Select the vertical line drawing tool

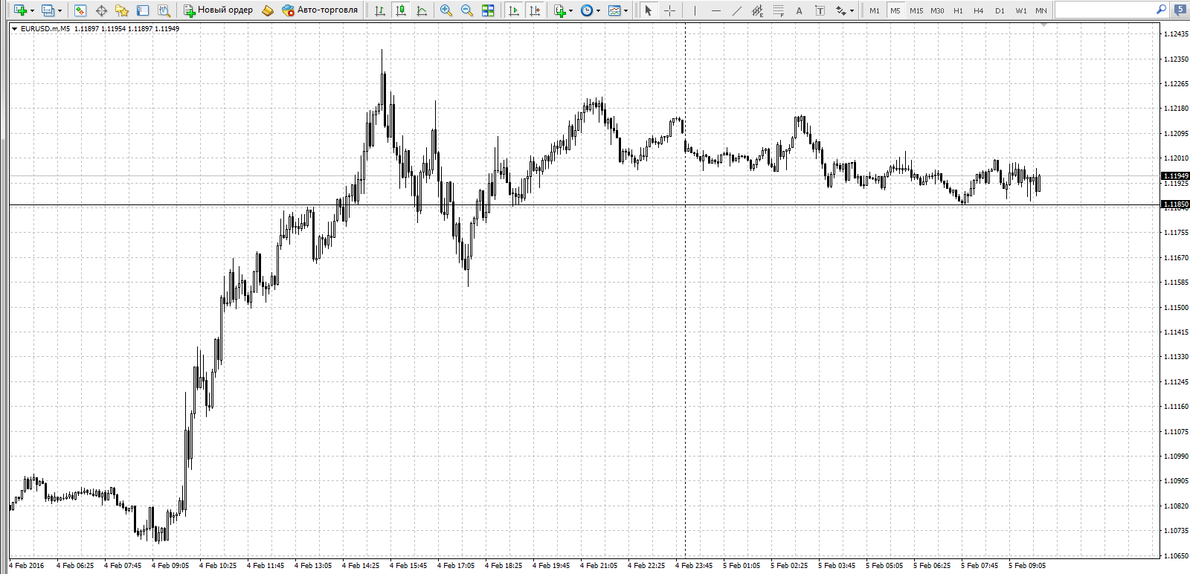click(695, 10)
